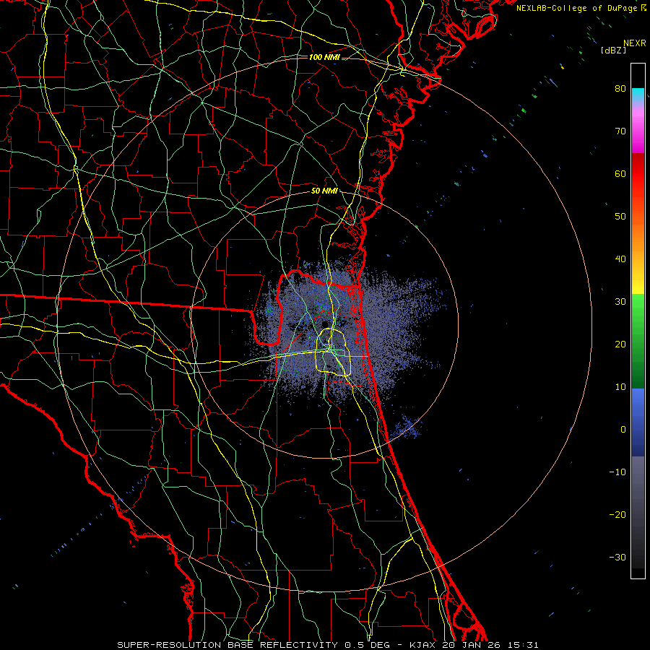Click the 50 value on the dBZ scale
Screen dimensions: 650x650
click(x=620, y=217)
